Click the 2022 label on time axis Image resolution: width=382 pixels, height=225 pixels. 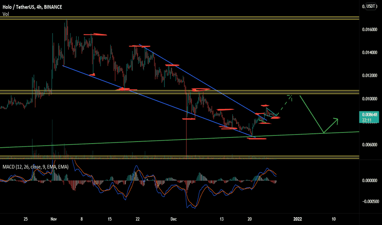tap(298, 219)
